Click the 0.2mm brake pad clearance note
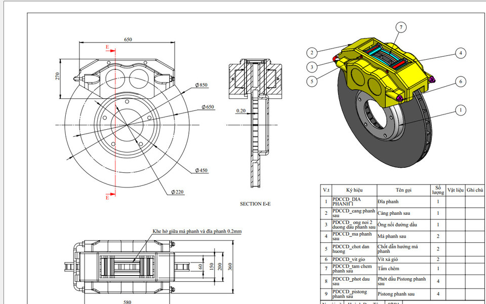Screen dimensions: 486x304 pyautogui.click(x=196, y=231)
